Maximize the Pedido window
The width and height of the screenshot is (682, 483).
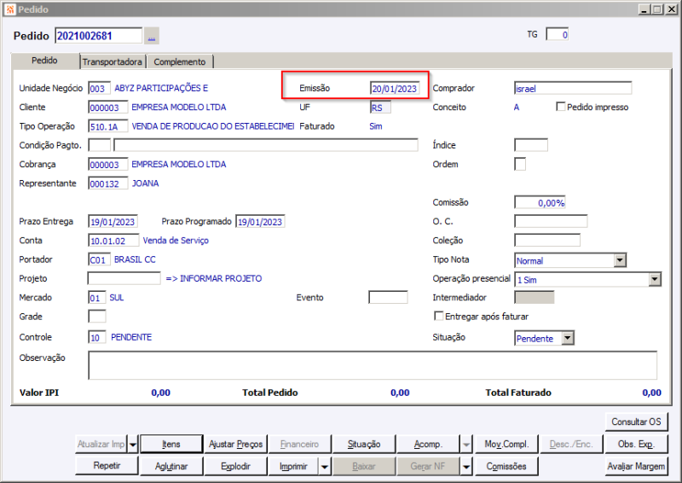[657, 9]
